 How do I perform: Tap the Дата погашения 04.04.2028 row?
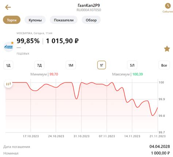pyautogui.click(x=86, y=146)
